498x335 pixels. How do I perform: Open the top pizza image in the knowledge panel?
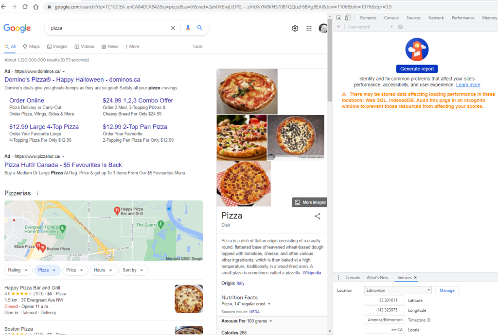click(247, 91)
